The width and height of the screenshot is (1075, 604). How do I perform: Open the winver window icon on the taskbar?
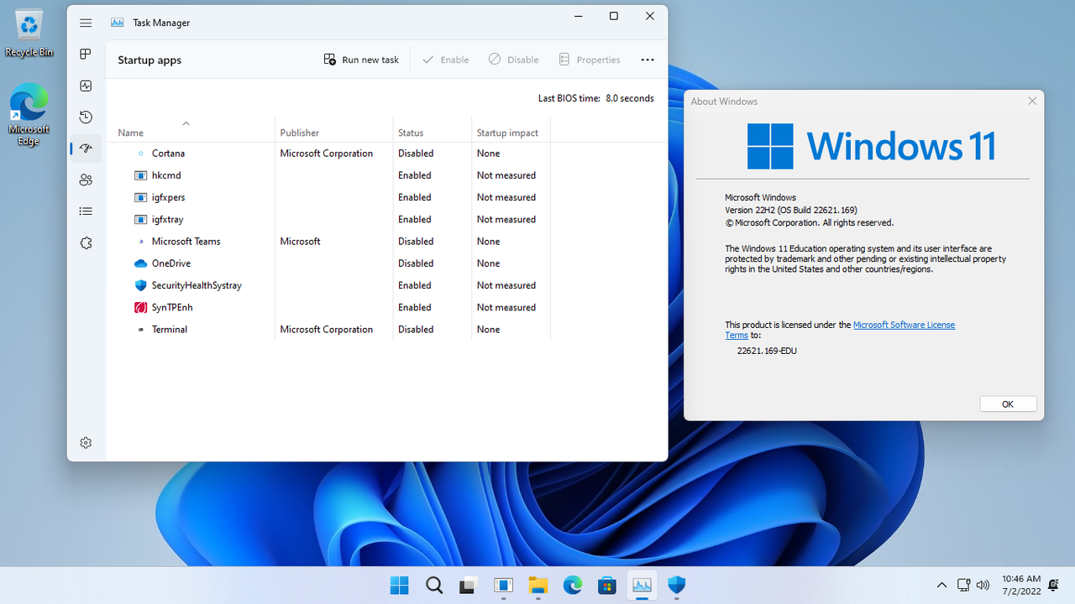(503, 586)
